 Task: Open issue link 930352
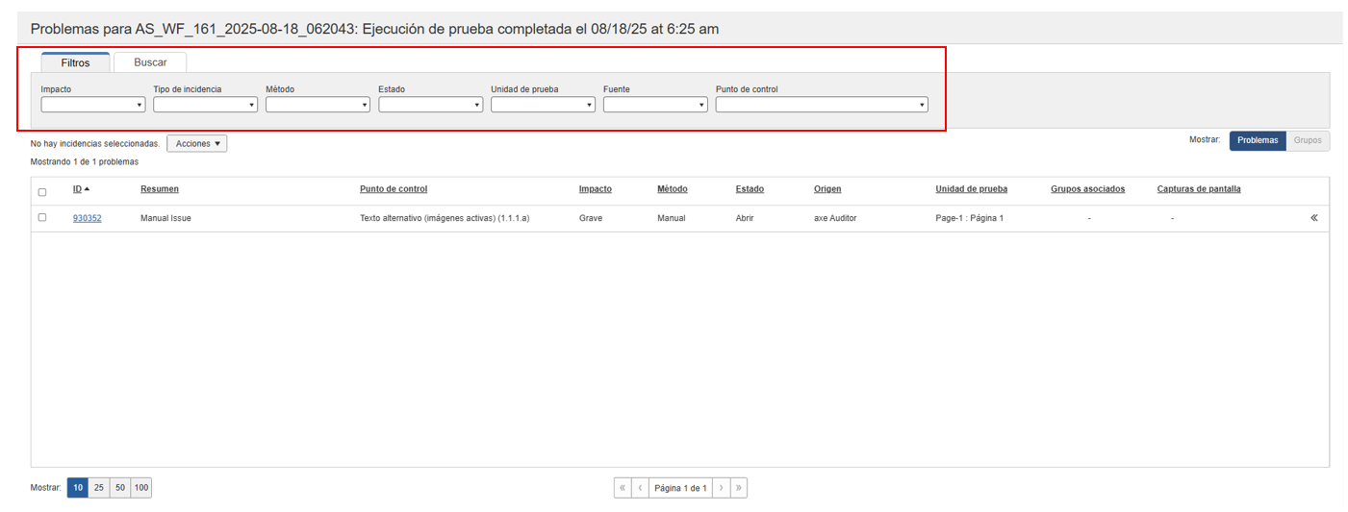click(x=87, y=218)
